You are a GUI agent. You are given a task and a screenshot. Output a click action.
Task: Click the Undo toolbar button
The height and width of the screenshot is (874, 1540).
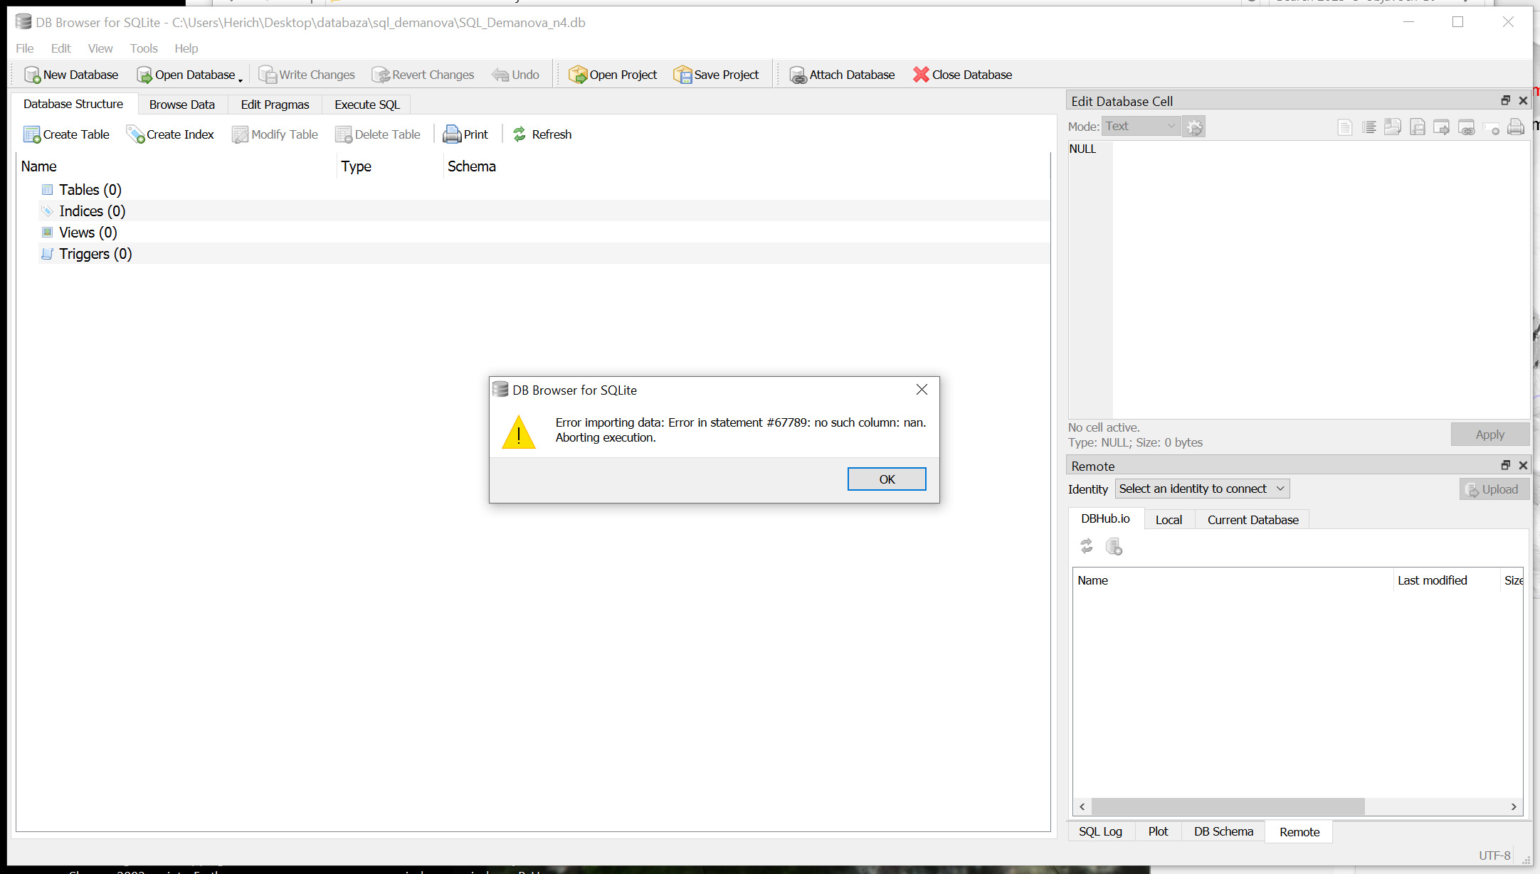[516, 75]
